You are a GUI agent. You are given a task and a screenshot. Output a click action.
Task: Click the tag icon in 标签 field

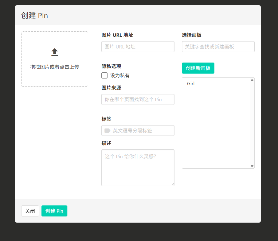coord(107,131)
